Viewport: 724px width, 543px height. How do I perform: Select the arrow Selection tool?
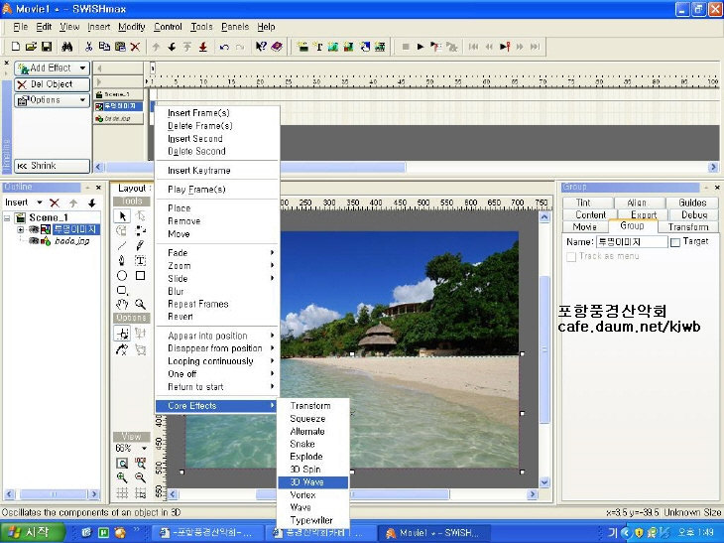[122, 215]
